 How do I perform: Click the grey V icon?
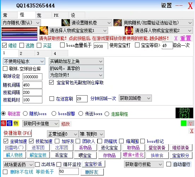point(191,124)
